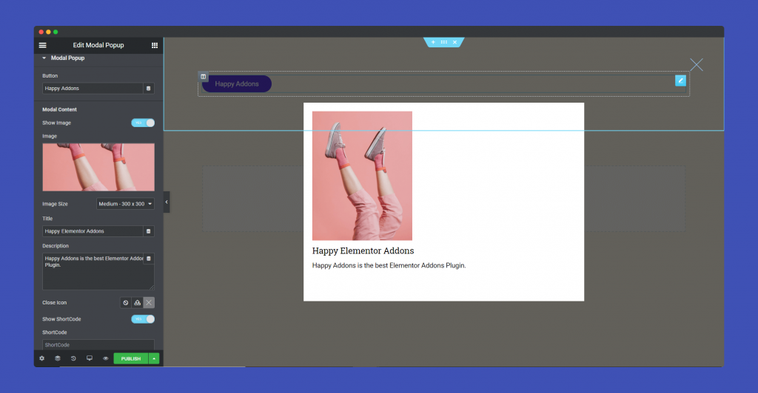Click the green Publish button
This screenshot has height=393, width=758.
[x=131, y=359]
